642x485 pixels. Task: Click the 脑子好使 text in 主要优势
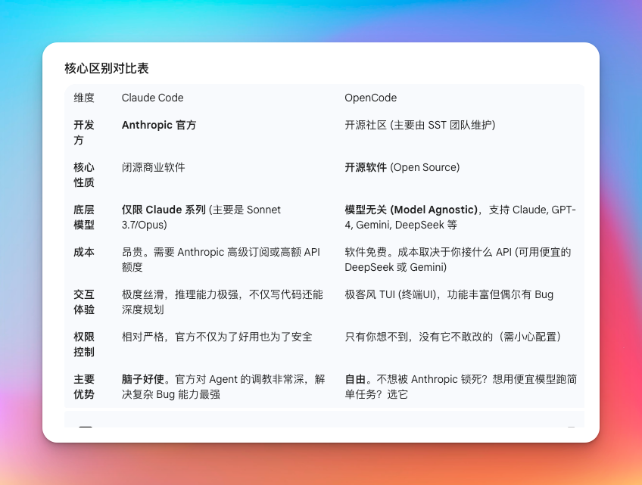(142, 378)
